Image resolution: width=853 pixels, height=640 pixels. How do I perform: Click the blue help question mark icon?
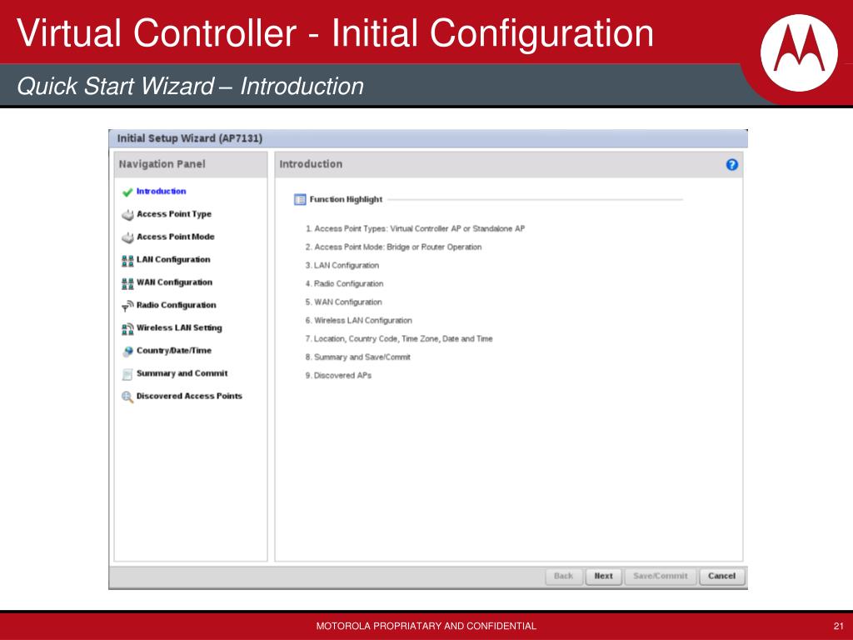click(731, 165)
